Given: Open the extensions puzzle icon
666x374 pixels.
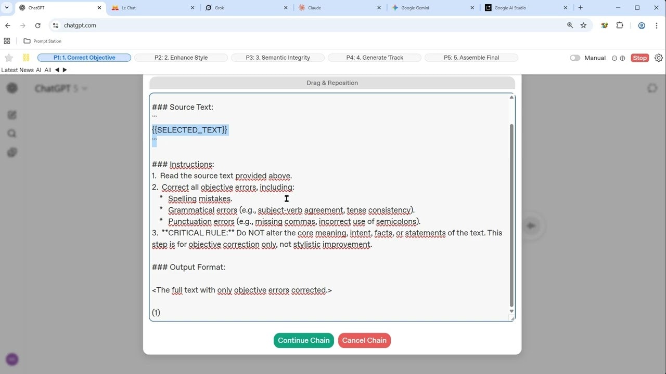Looking at the screenshot, I should tap(620, 25).
